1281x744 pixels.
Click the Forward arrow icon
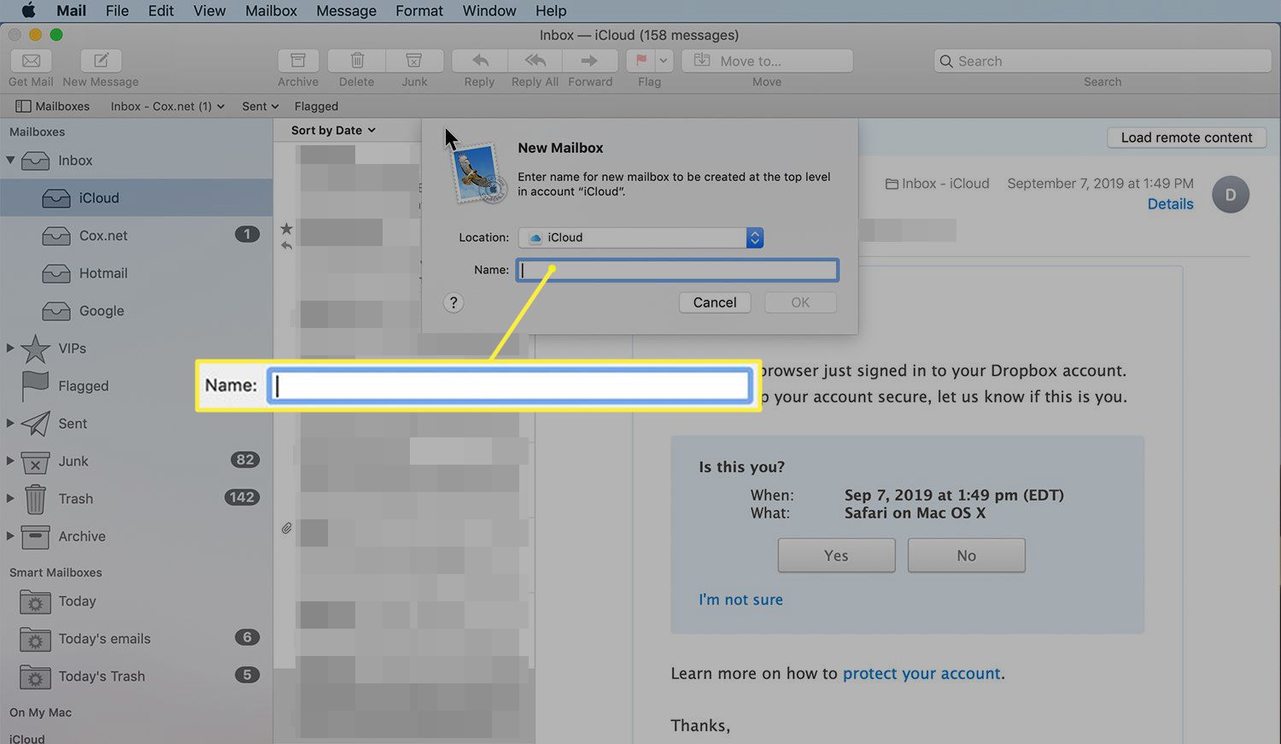tap(589, 61)
